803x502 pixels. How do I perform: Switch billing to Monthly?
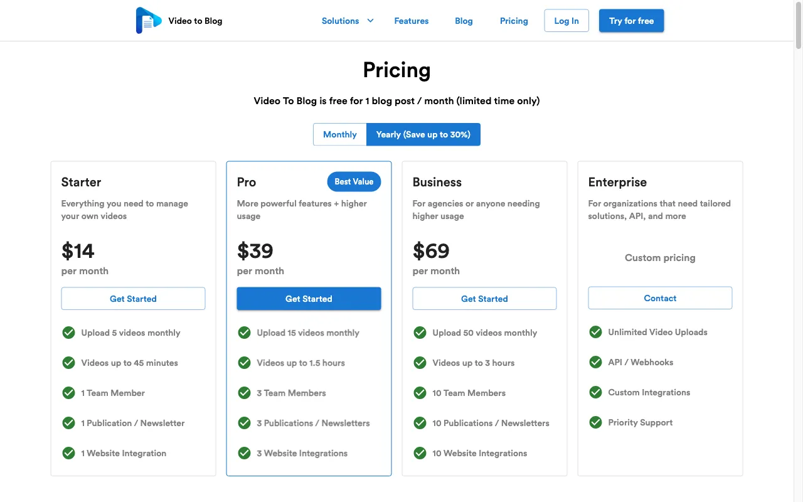coord(340,134)
